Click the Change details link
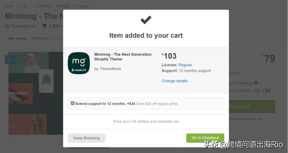 174,81
